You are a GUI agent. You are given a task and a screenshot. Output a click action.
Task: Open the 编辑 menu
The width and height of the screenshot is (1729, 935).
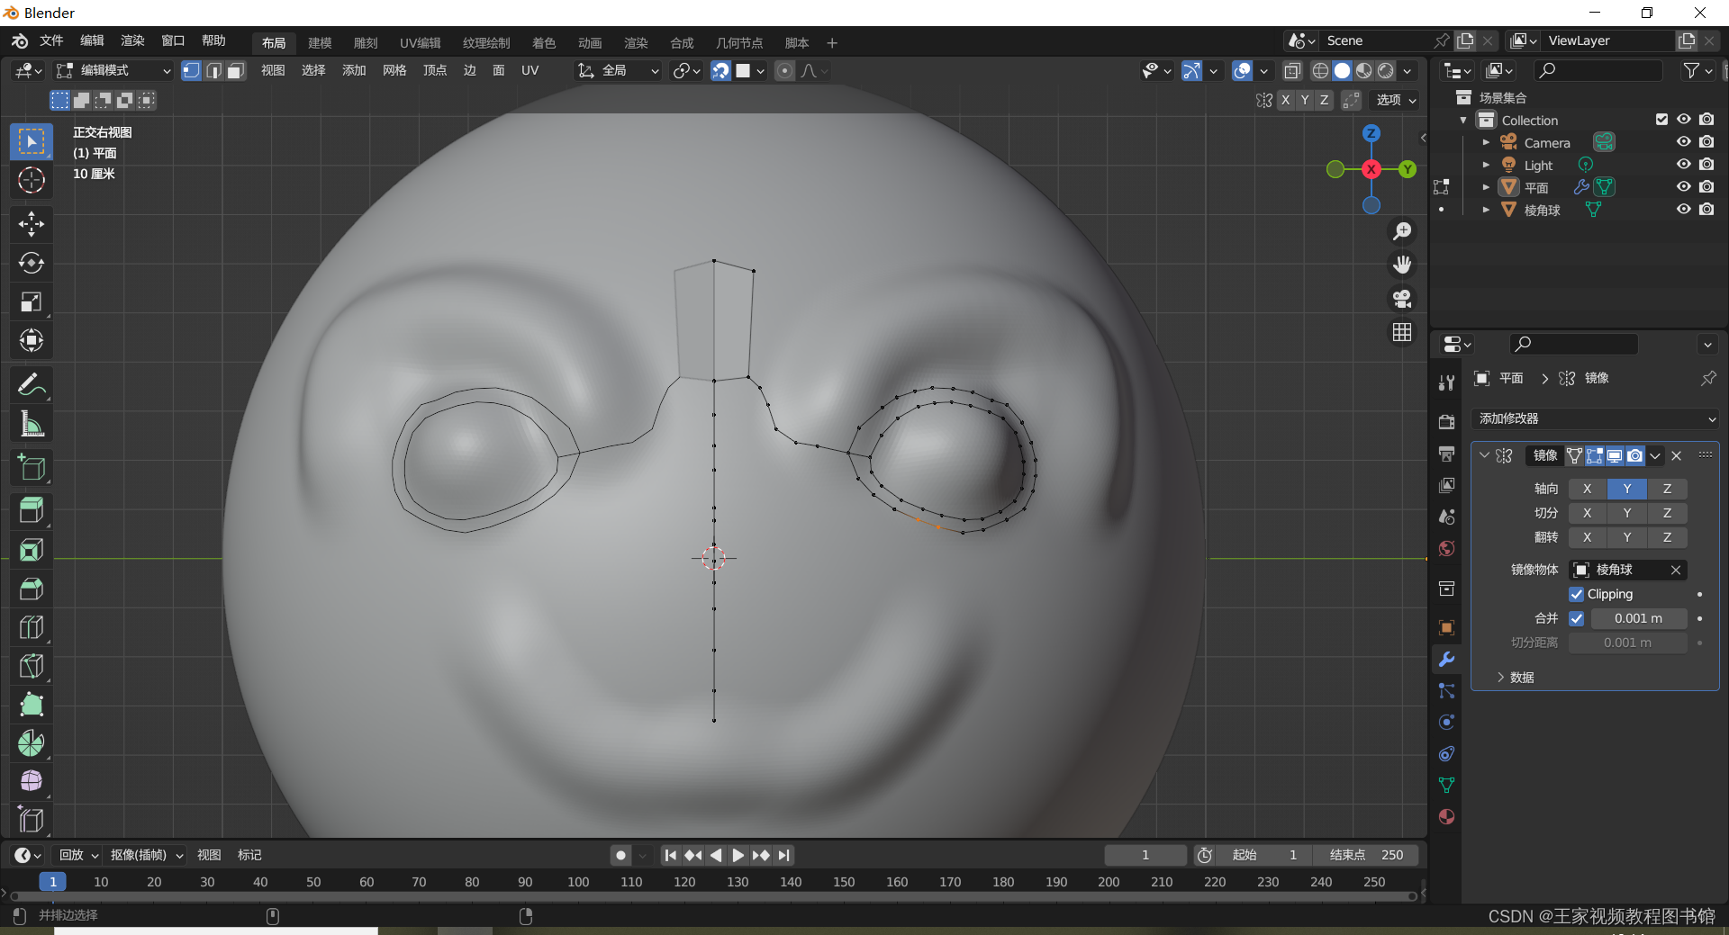92,40
